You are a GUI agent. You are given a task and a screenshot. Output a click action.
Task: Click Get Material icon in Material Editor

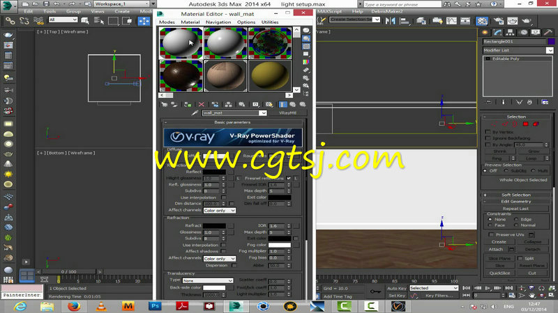click(x=164, y=104)
